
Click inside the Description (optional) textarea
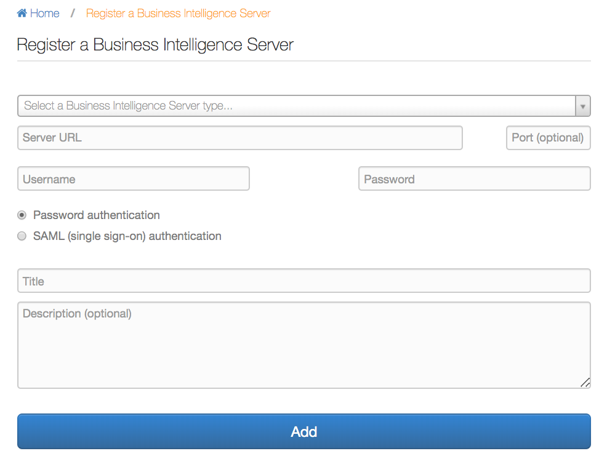pyautogui.click(x=304, y=345)
